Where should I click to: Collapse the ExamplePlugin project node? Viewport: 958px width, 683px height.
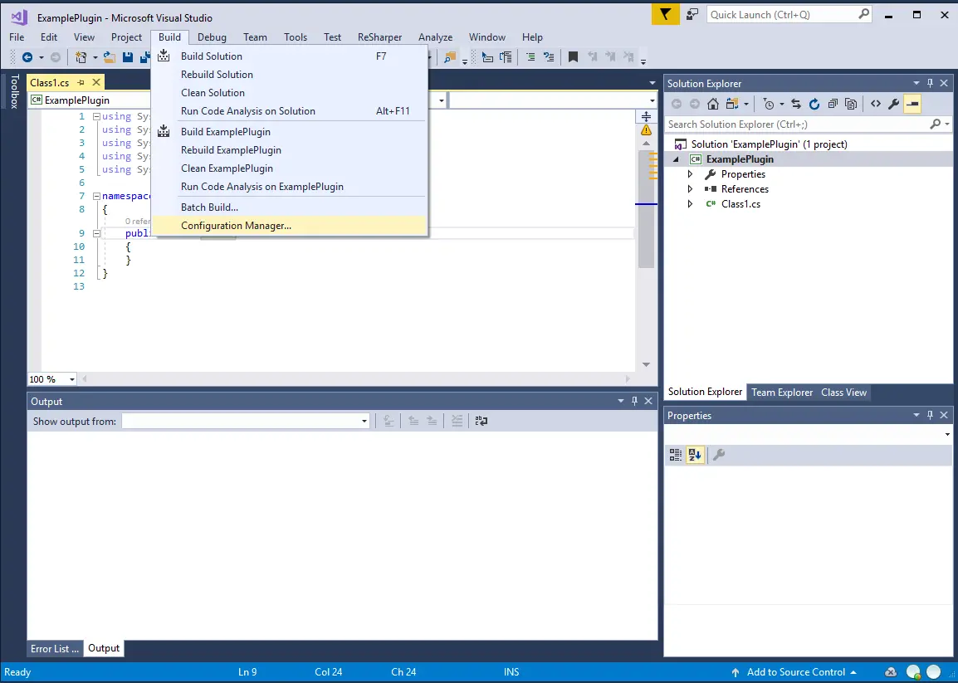[676, 159]
